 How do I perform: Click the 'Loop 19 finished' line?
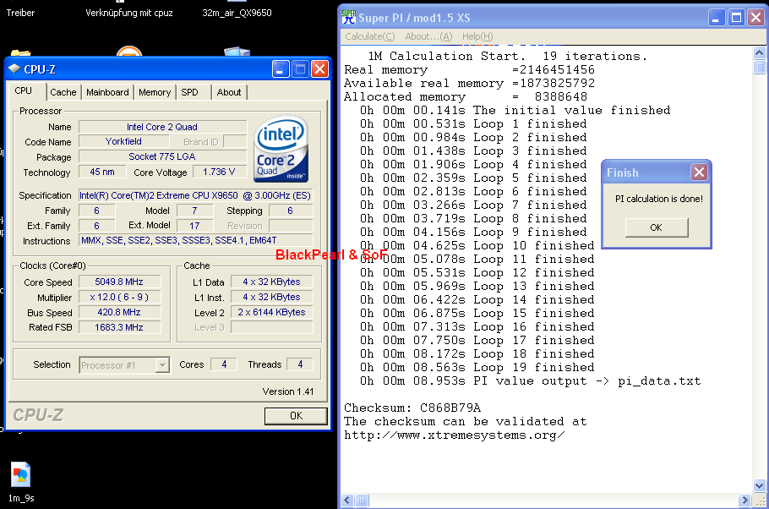[x=477, y=367]
